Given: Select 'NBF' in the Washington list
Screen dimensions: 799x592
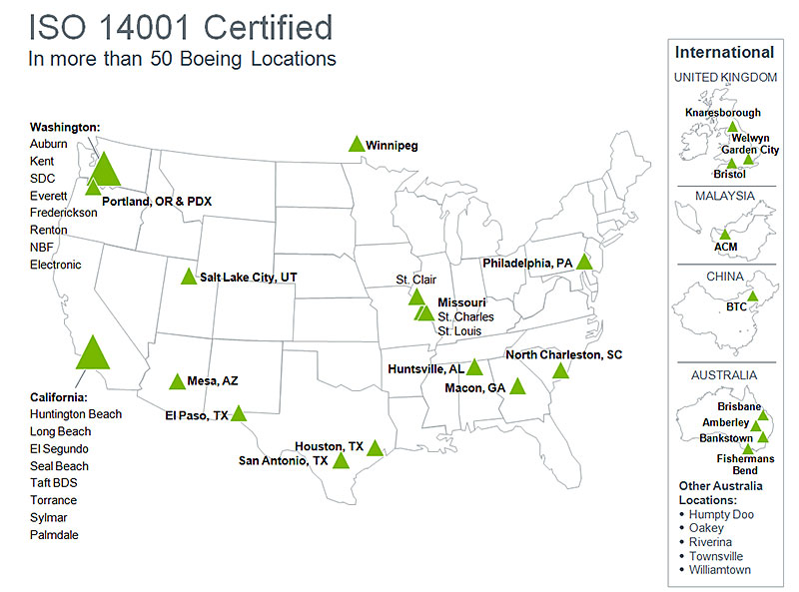Looking at the screenshot, I should pyautogui.click(x=41, y=248).
